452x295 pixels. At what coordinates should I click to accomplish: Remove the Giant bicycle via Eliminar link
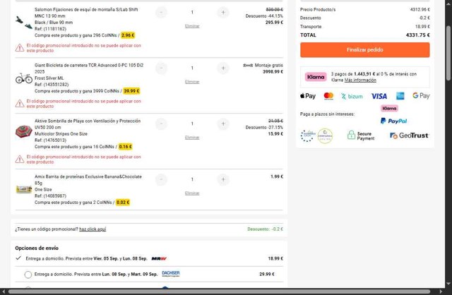[192, 82]
